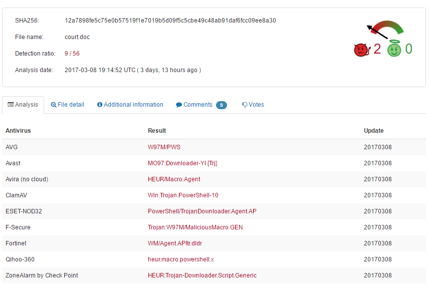Open the Comments tab

point(201,105)
